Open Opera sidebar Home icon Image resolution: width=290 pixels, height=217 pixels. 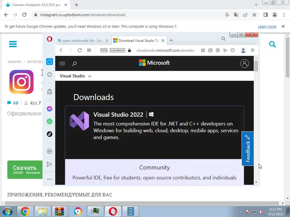(x=49, y=62)
